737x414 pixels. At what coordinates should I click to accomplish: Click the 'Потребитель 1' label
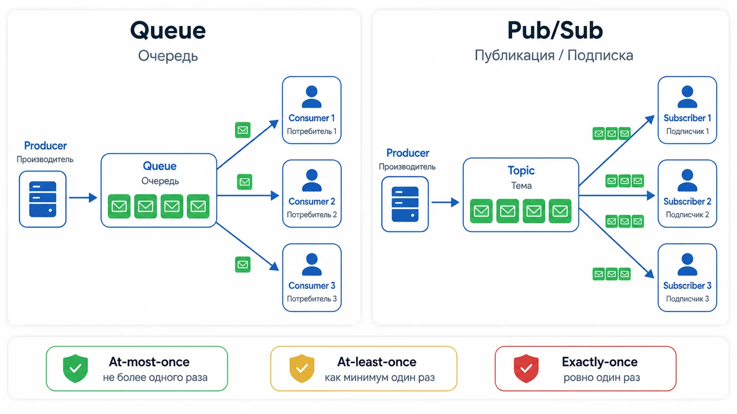(312, 131)
